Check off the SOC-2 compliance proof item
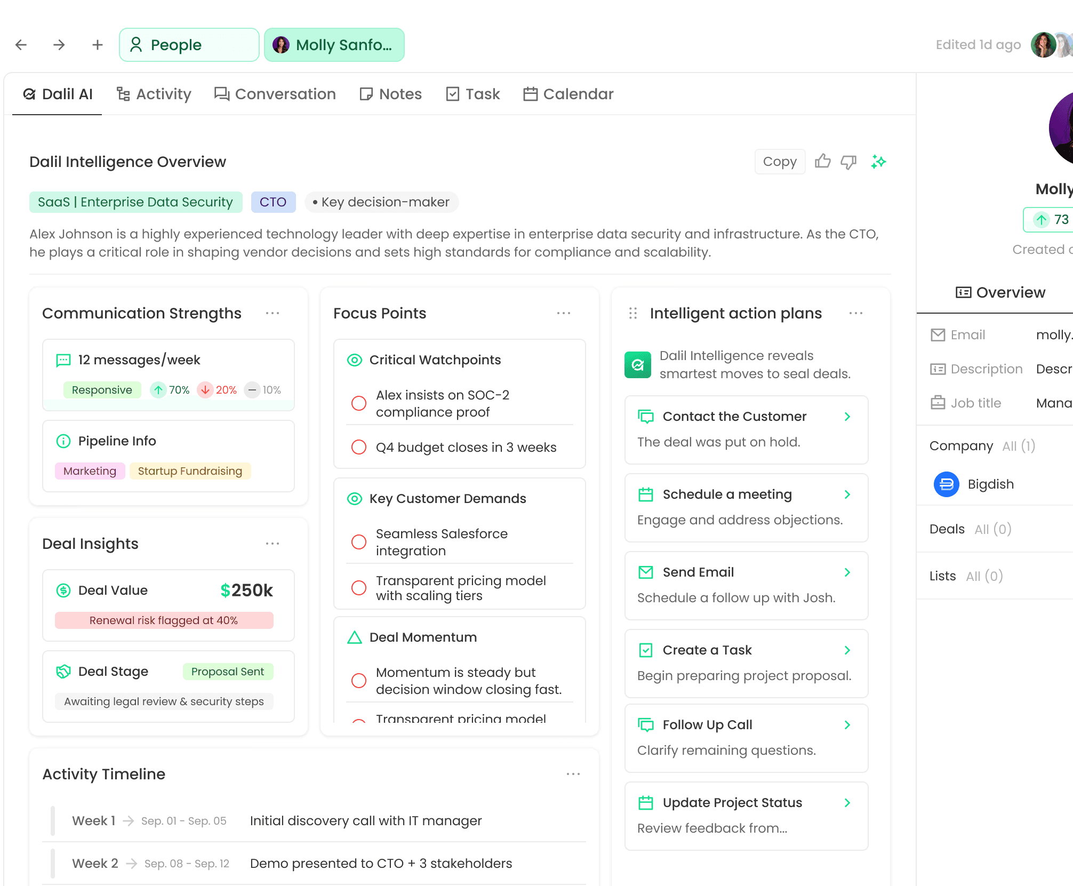This screenshot has width=1073, height=886. click(359, 403)
